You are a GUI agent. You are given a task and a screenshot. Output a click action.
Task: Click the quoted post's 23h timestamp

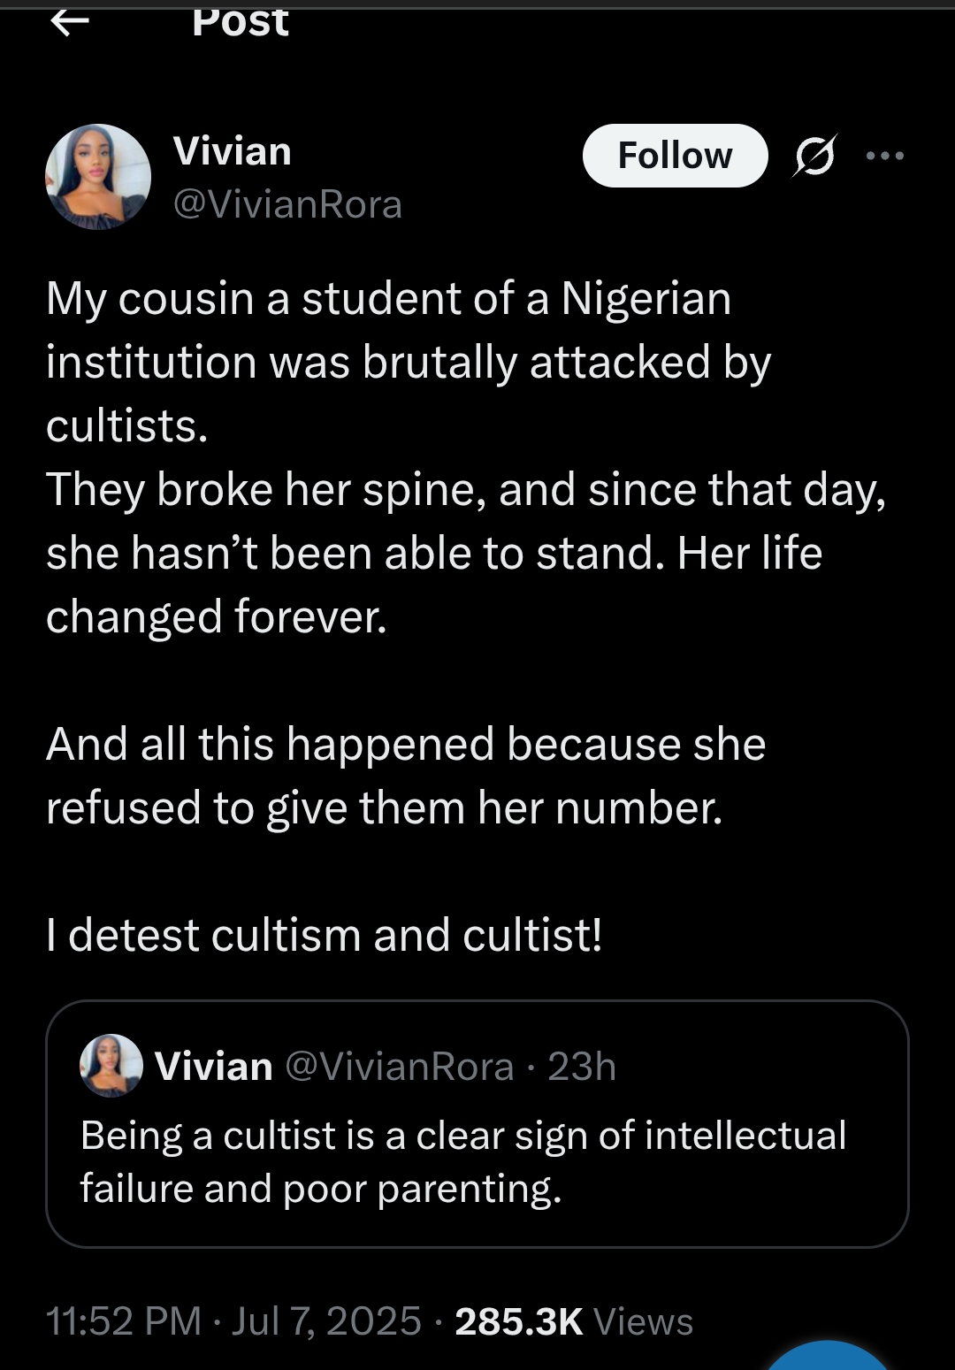click(582, 1067)
